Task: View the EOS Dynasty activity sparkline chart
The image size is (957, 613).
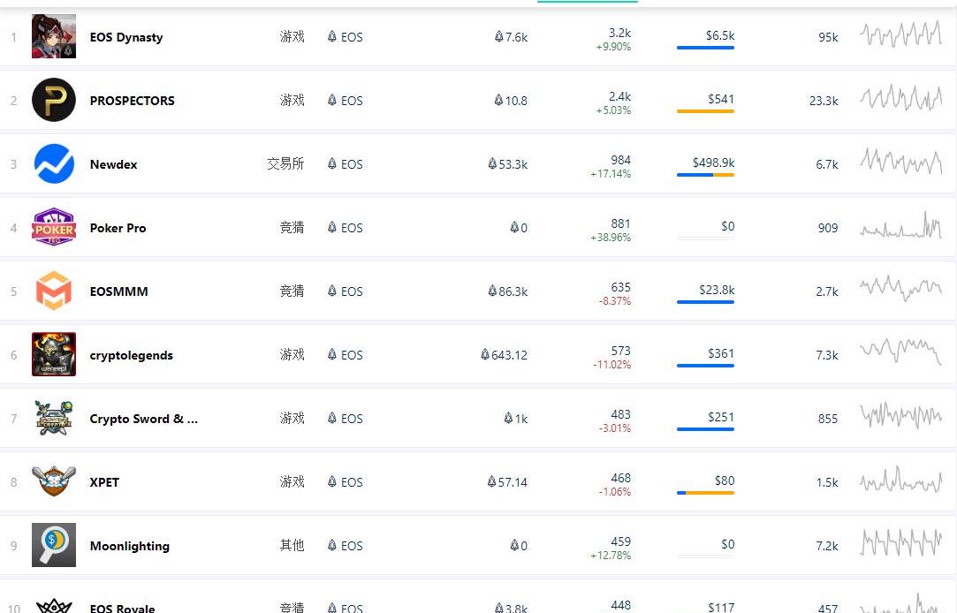Action: (900, 34)
